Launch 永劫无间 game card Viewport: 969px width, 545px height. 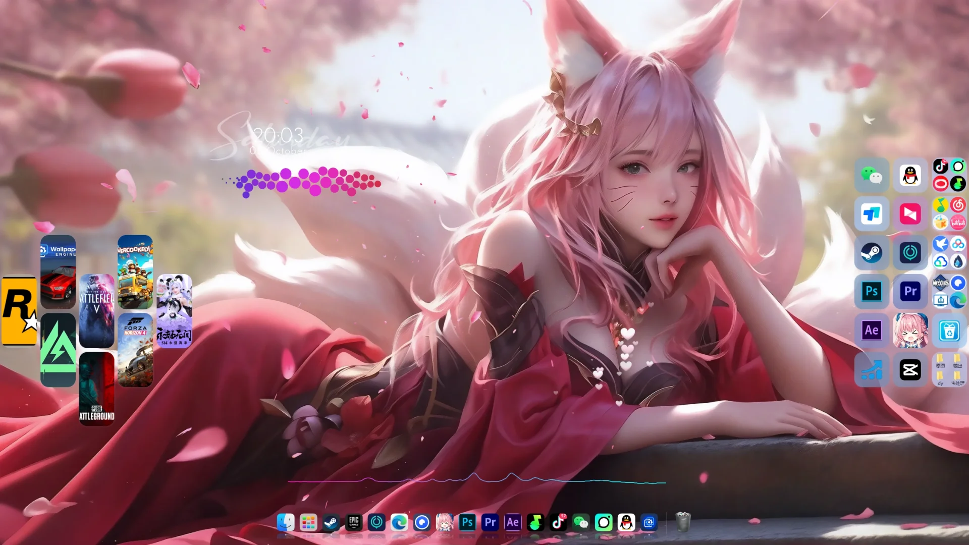[x=174, y=311]
